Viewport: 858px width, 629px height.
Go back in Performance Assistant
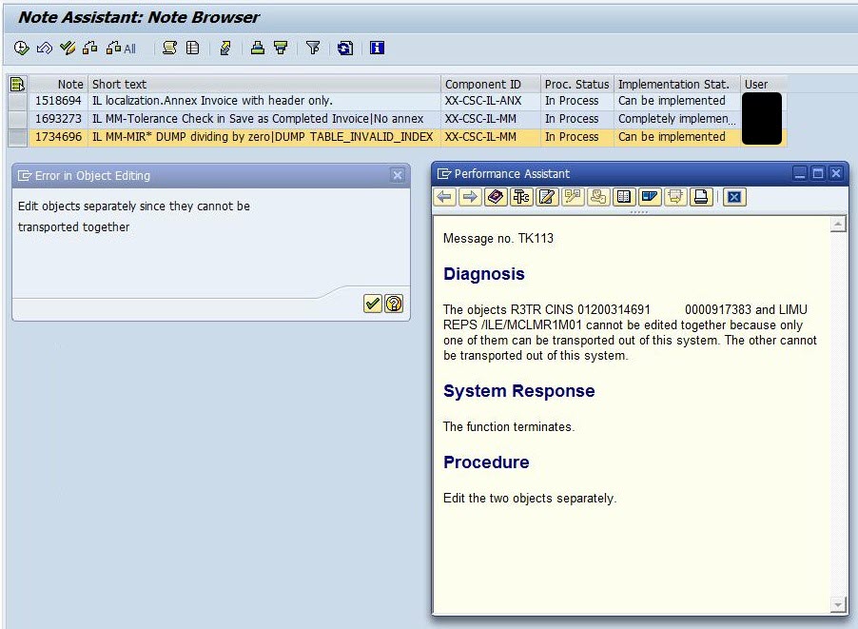[x=444, y=197]
